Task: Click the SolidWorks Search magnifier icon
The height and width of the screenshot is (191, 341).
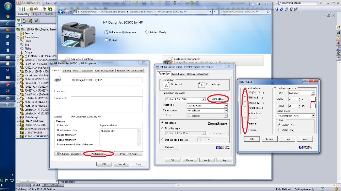Action: (278, 3)
